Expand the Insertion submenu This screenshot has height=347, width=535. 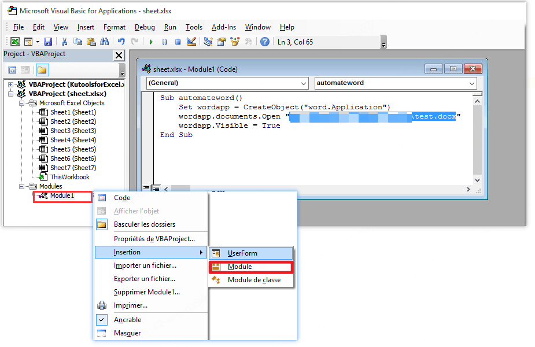(151, 252)
